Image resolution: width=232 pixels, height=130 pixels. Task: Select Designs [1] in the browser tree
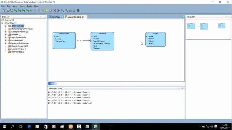coord(9,20)
